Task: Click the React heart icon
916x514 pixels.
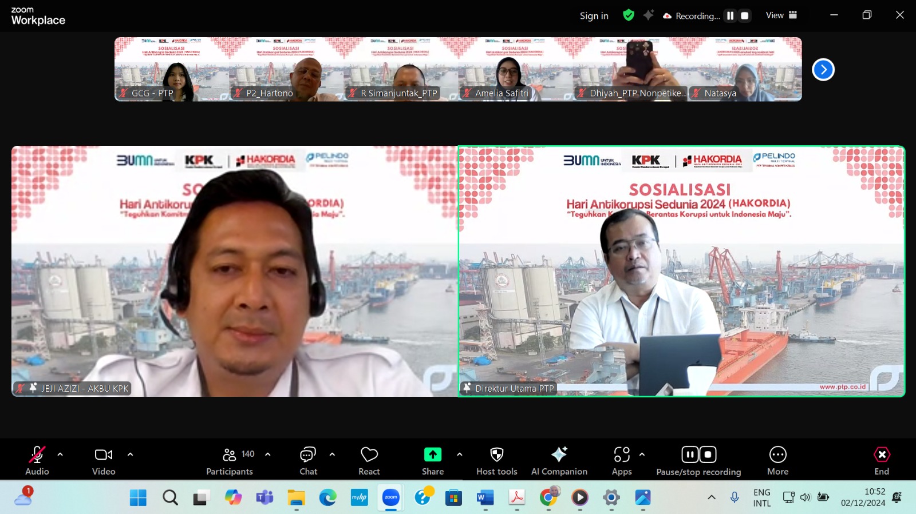Action: 369,460
